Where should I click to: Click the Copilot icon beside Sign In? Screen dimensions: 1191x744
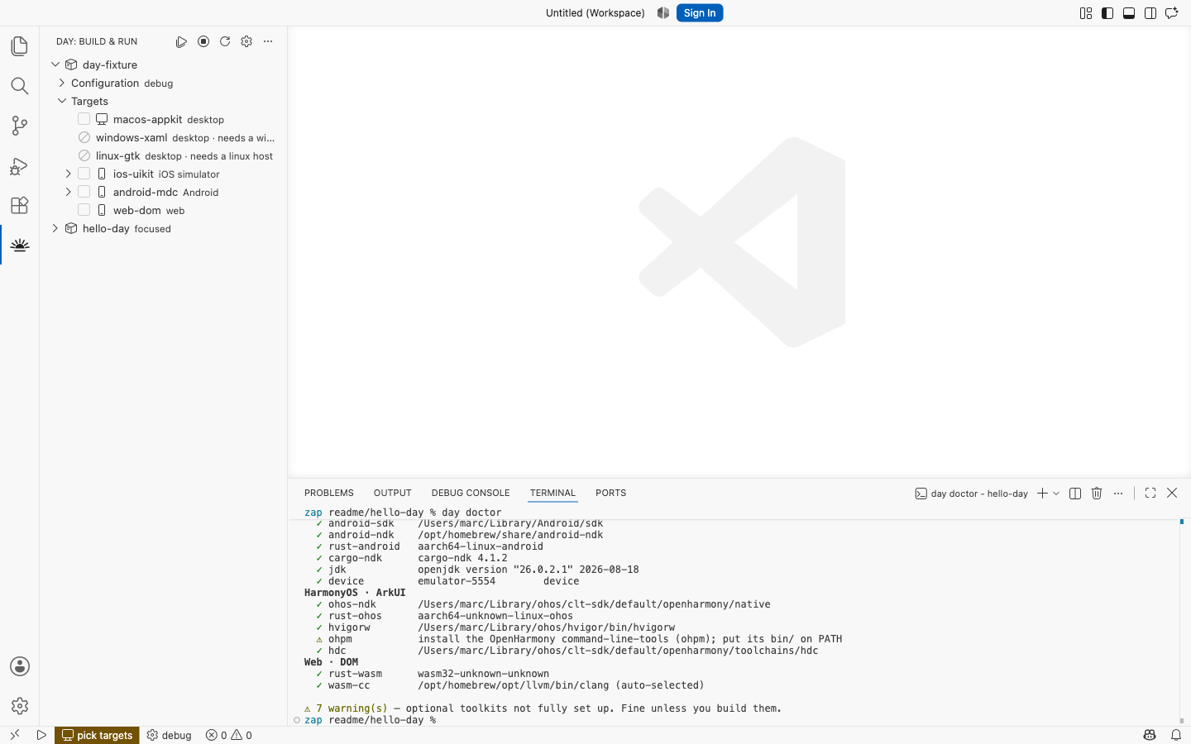pos(663,13)
